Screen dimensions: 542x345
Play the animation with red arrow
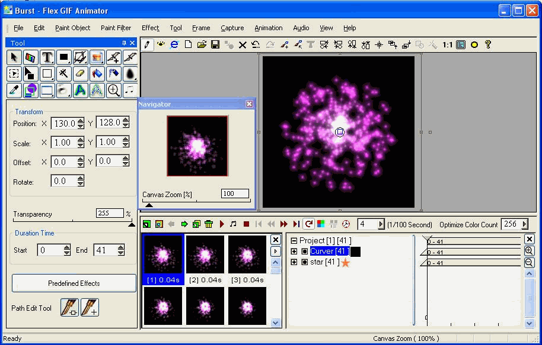click(222, 224)
